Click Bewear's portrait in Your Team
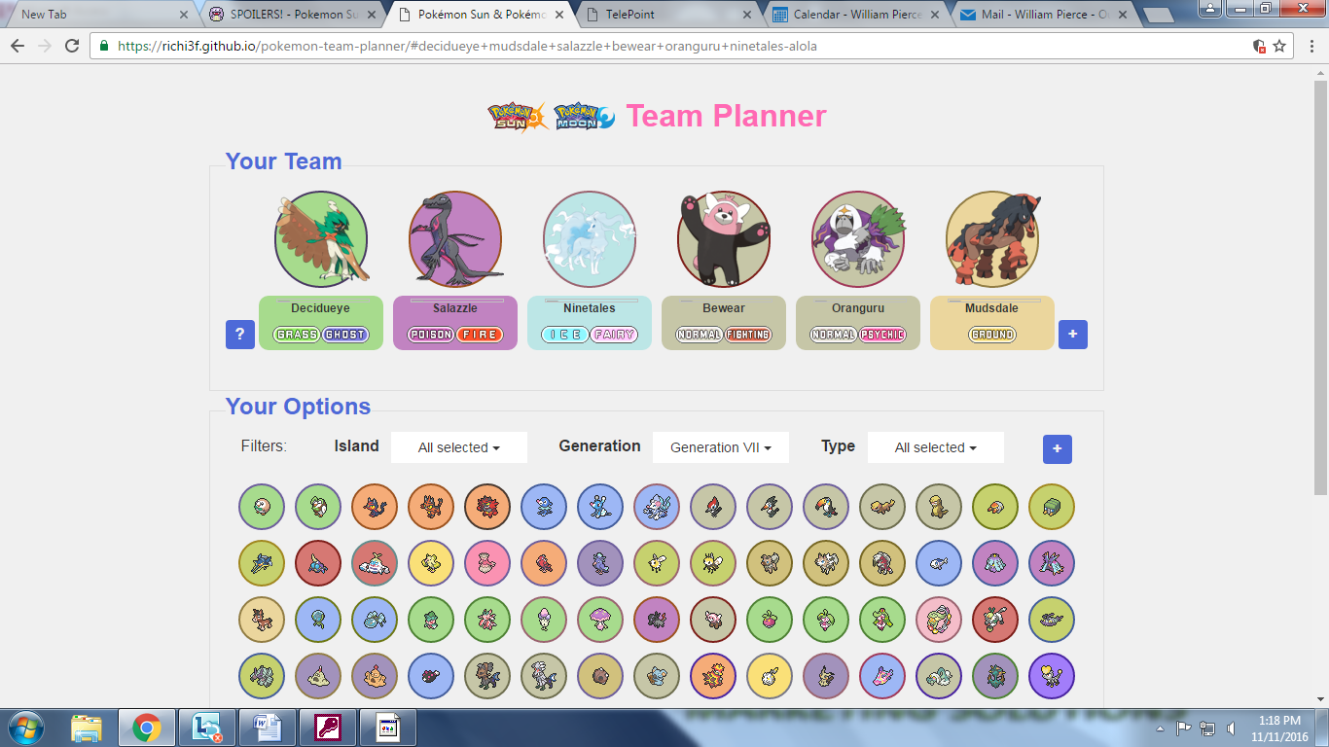1329x747 pixels. (x=724, y=240)
